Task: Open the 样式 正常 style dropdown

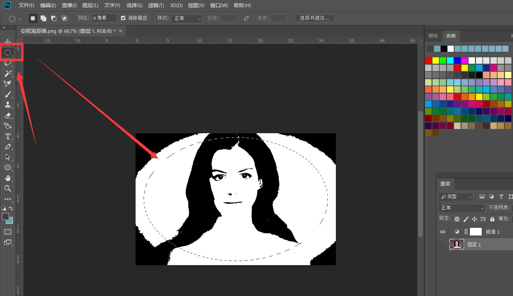Action: point(187,18)
